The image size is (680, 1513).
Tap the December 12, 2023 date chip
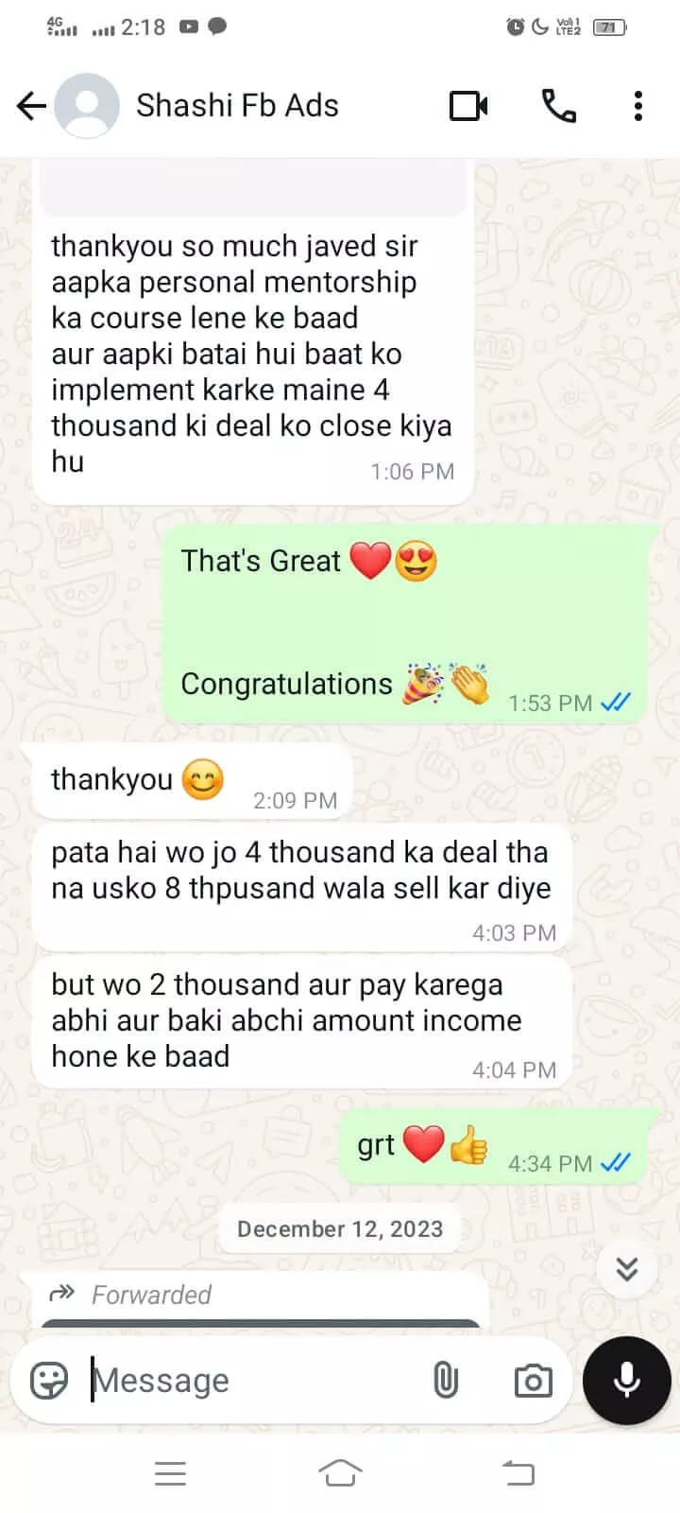click(x=340, y=1228)
